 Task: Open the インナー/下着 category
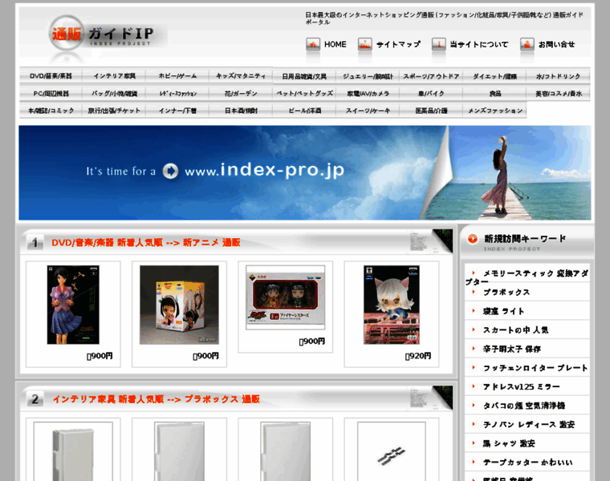(177, 111)
